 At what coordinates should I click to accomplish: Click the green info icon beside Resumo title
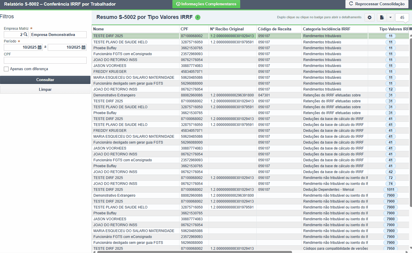(x=198, y=17)
